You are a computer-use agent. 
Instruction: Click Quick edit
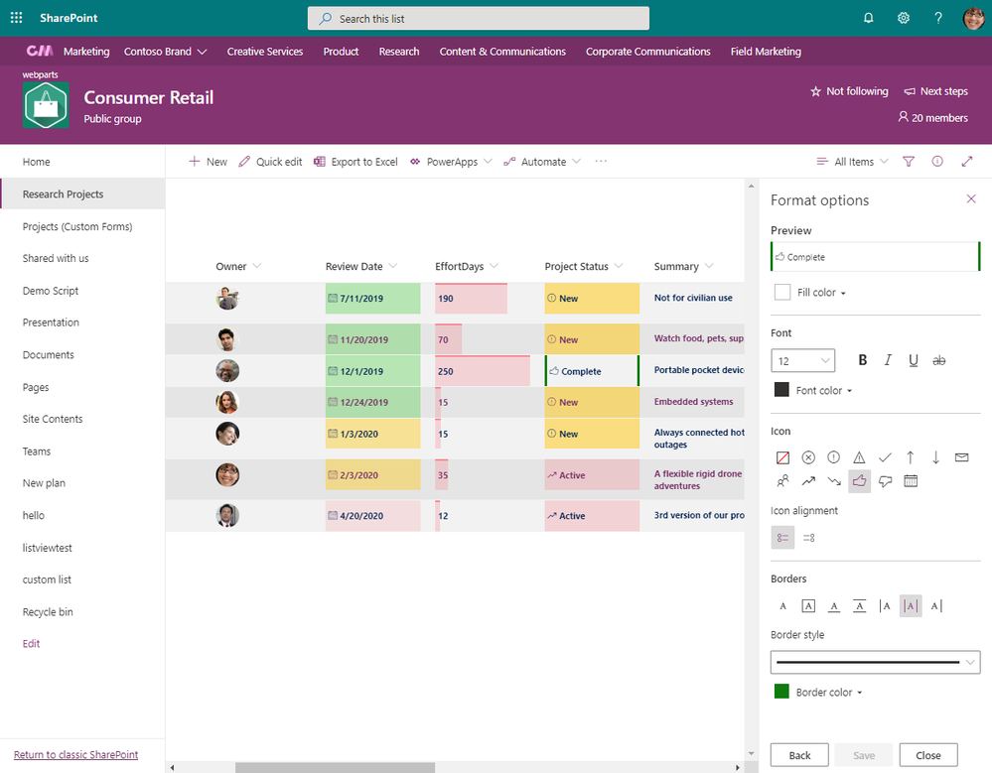pos(270,162)
